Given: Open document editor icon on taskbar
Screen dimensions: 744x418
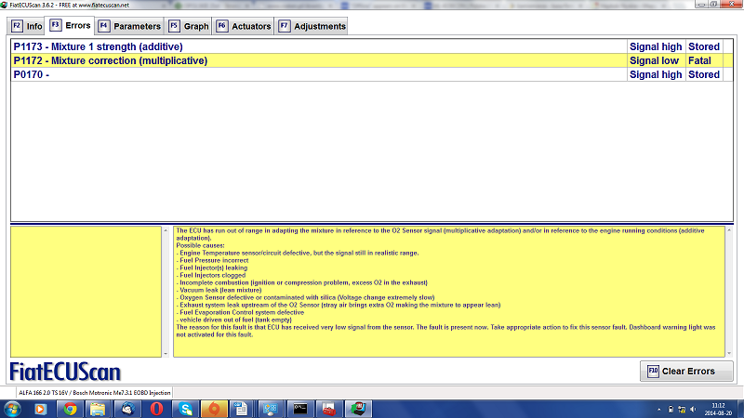Looking at the screenshot, I should coord(242,409).
